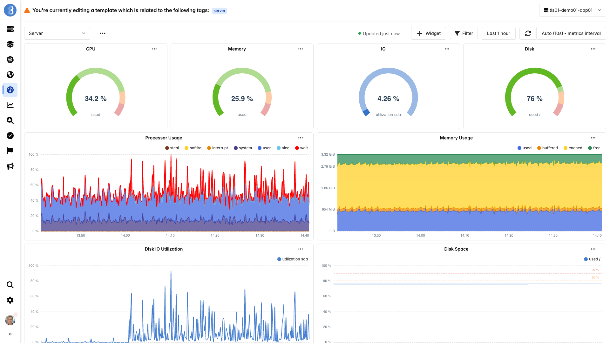610x343 pixels.
Task: Click the Disk IO Utilization title
Action: [x=164, y=249]
